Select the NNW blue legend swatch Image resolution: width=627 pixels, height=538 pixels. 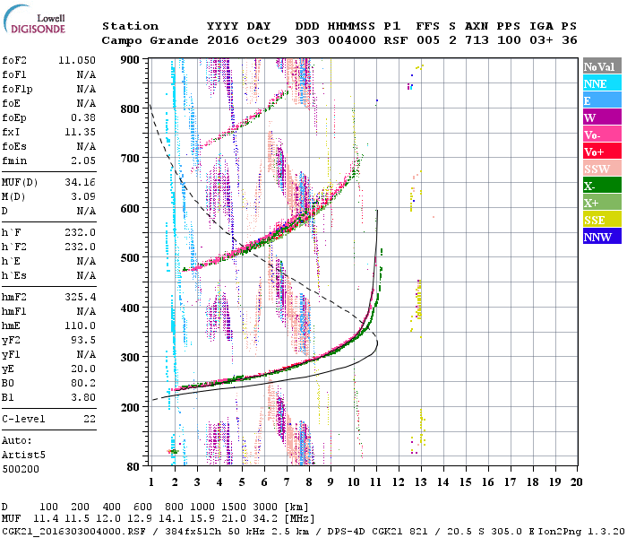[x=602, y=236]
